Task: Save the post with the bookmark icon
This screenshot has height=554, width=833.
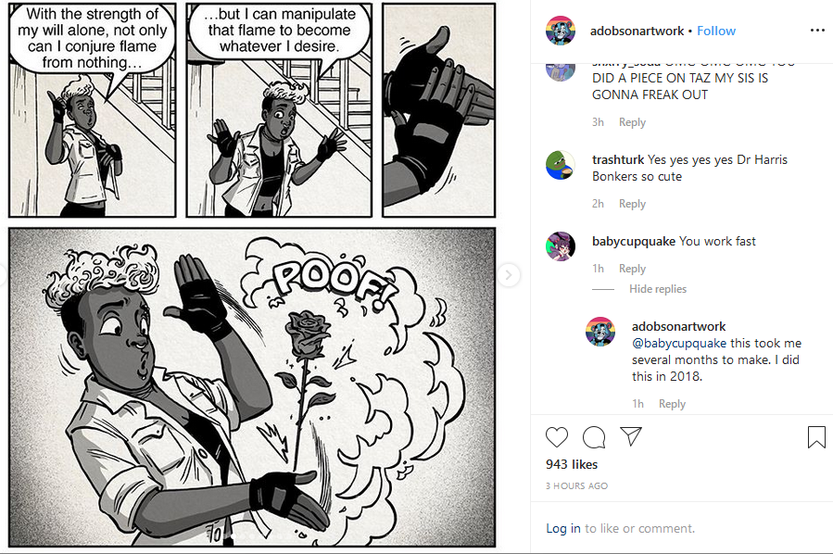Action: pos(816,437)
